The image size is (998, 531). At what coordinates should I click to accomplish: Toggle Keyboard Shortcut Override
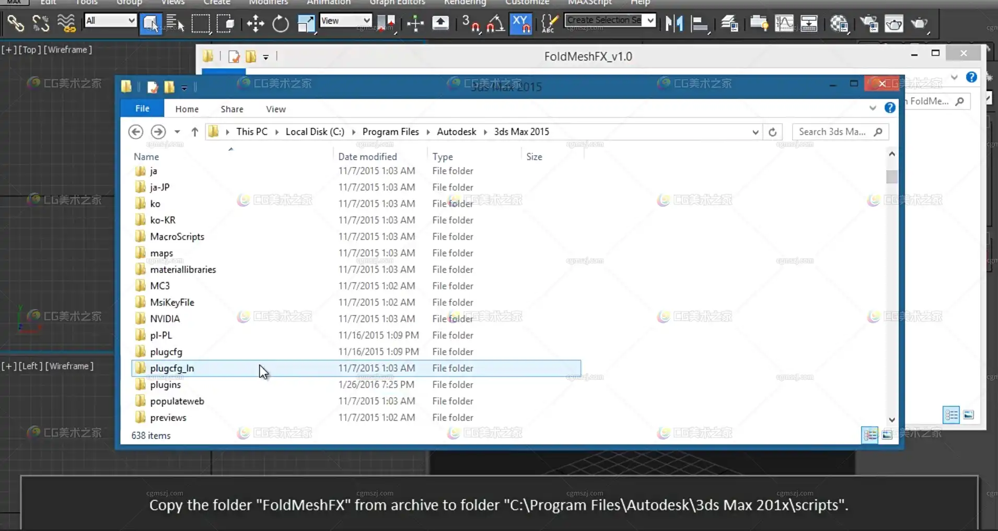click(440, 23)
